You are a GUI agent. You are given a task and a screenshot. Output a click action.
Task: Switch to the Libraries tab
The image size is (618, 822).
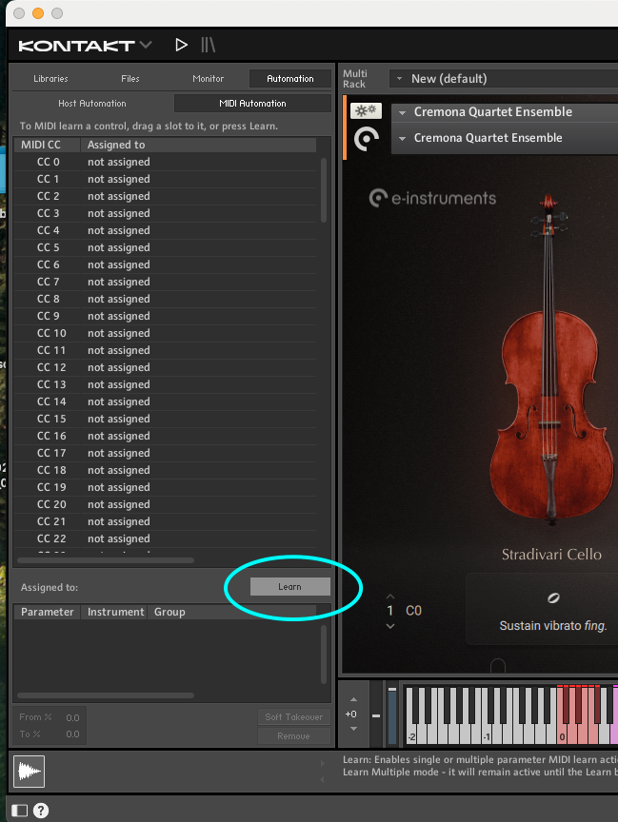[50, 79]
